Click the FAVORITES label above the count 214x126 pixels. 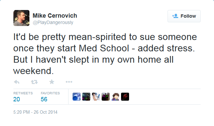pyautogui.click(x=50, y=93)
